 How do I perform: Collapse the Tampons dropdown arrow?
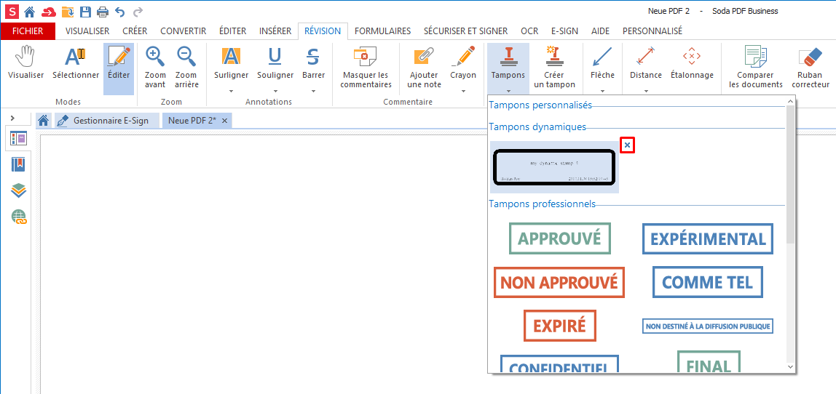[508, 91]
